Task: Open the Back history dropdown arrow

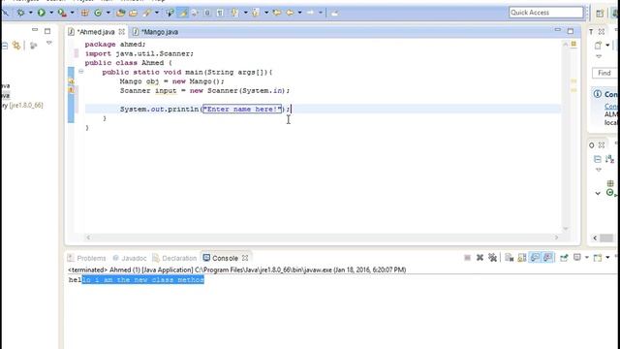Action: (299, 13)
